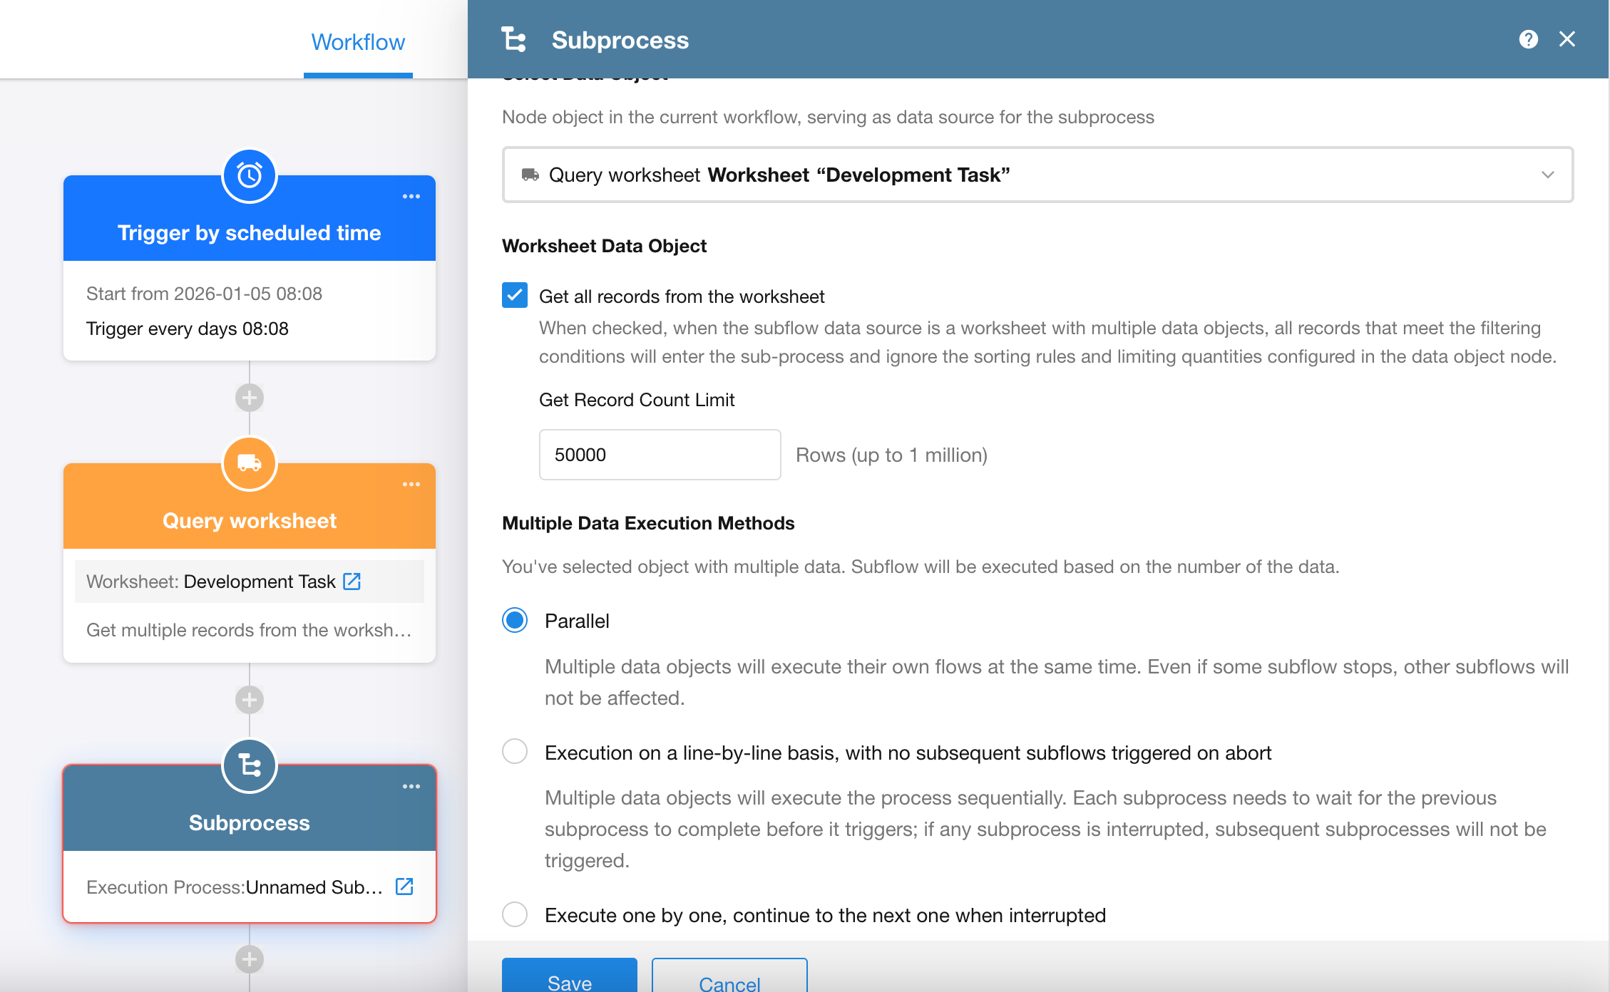This screenshot has height=992, width=1610.
Task: Select the Parallel execution method
Action: point(515,621)
